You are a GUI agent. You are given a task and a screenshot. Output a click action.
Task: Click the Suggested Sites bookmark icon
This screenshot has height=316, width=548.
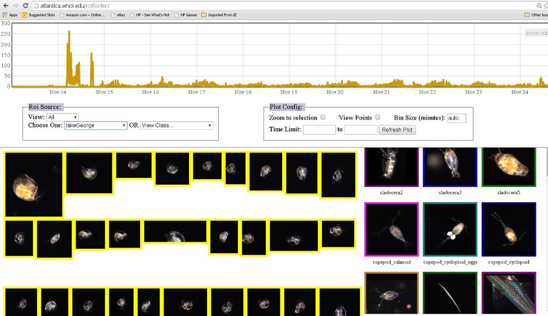tap(25, 15)
